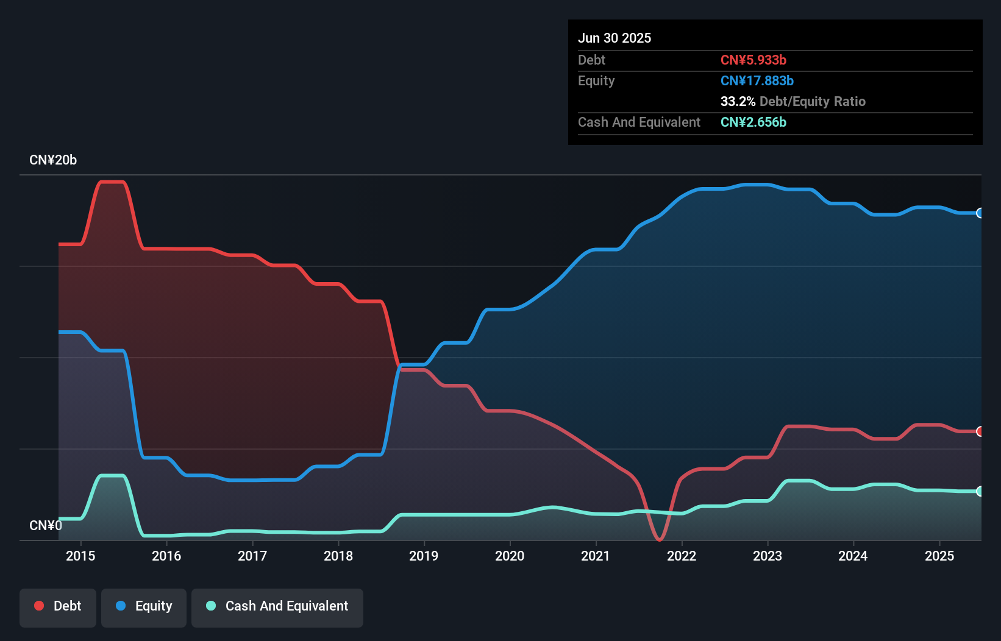
Task: Click the CN¥5.933b Debt value
Action: [x=754, y=60]
